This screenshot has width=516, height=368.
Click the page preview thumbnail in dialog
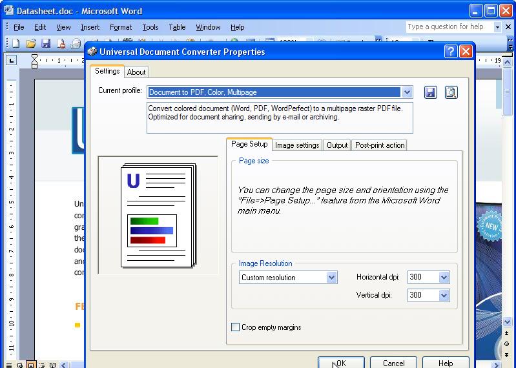coord(158,215)
